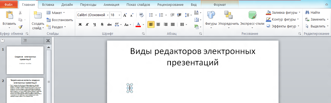Open font color dropdown arrow
The width and height of the screenshot is (331, 103).
click(x=143, y=24)
